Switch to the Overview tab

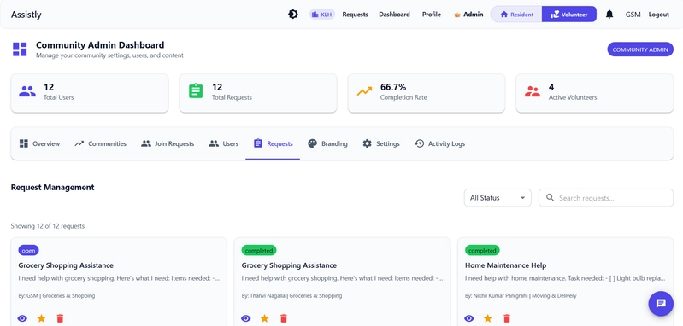[39, 143]
